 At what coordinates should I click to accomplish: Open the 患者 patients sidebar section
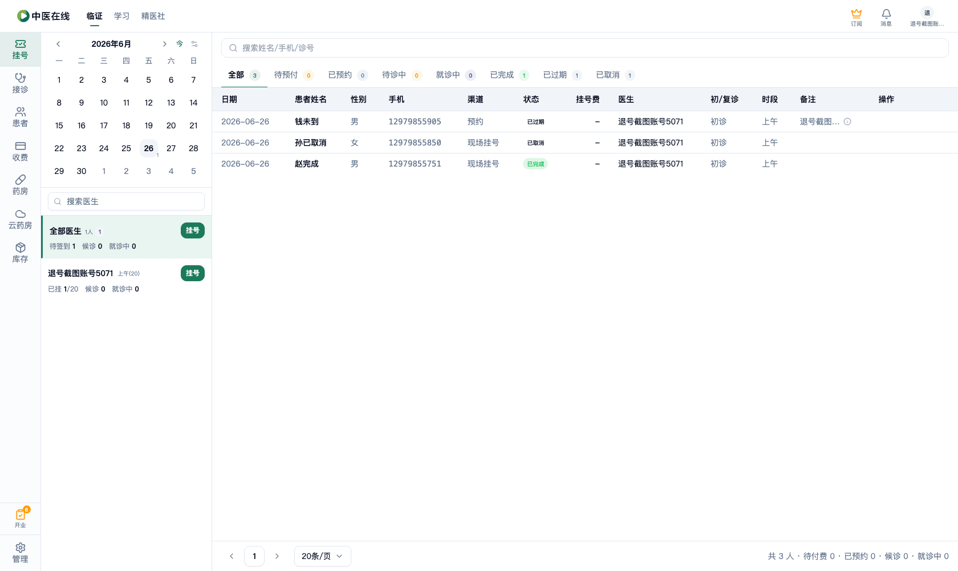20,117
